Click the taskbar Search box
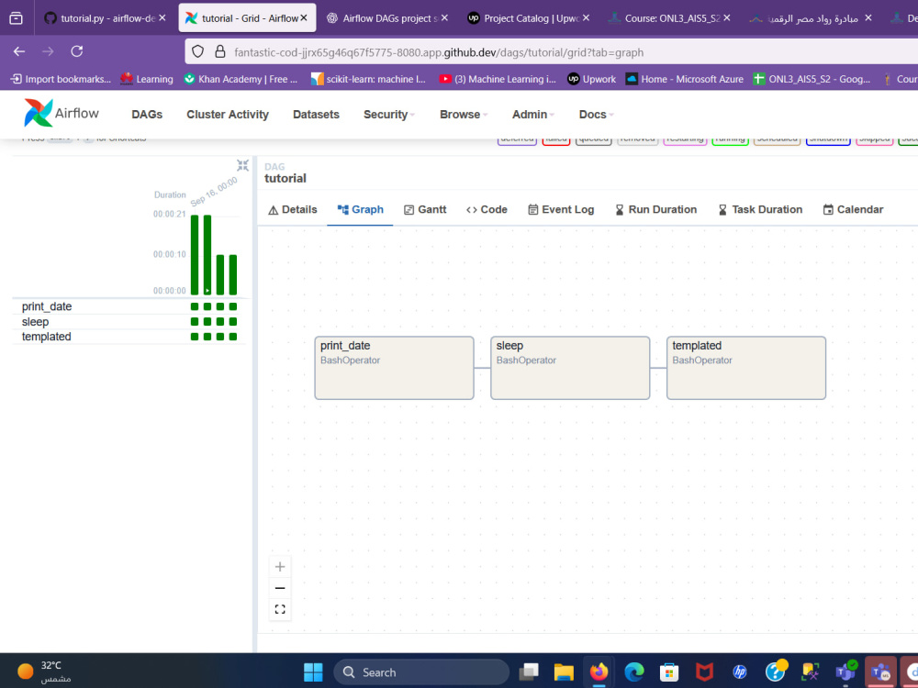The image size is (918, 688). click(421, 672)
